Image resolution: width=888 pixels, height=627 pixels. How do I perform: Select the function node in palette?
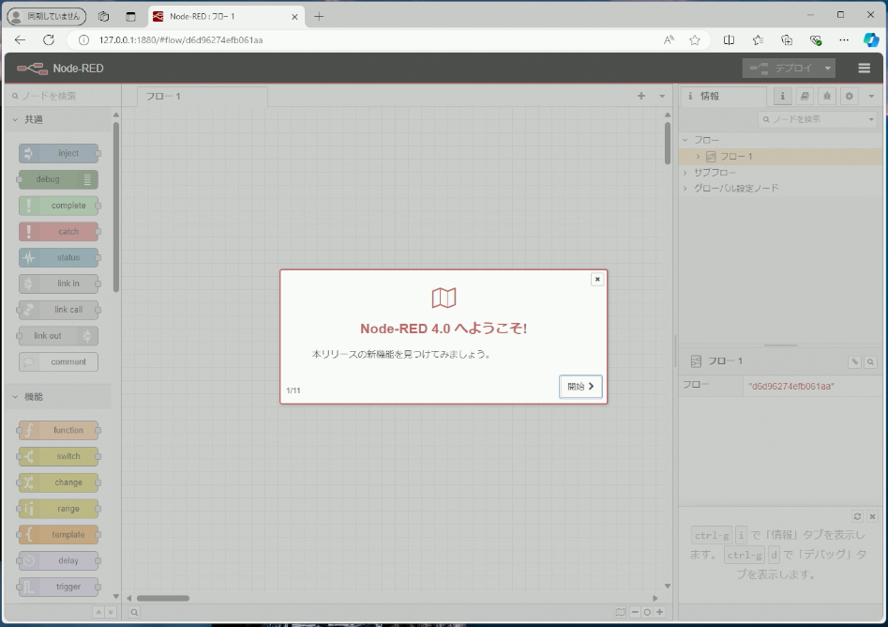pos(58,430)
